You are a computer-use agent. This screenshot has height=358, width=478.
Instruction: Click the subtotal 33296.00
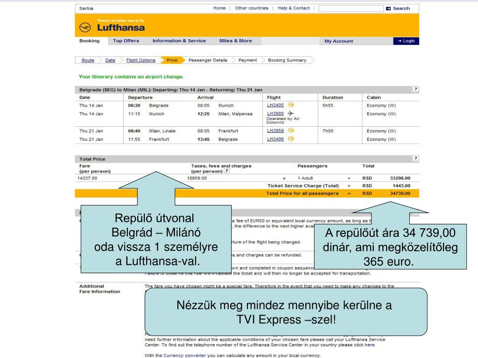pyautogui.click(x=400, y=178)
